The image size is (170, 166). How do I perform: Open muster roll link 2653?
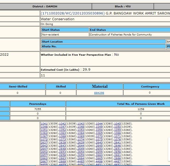click(62, 152)
